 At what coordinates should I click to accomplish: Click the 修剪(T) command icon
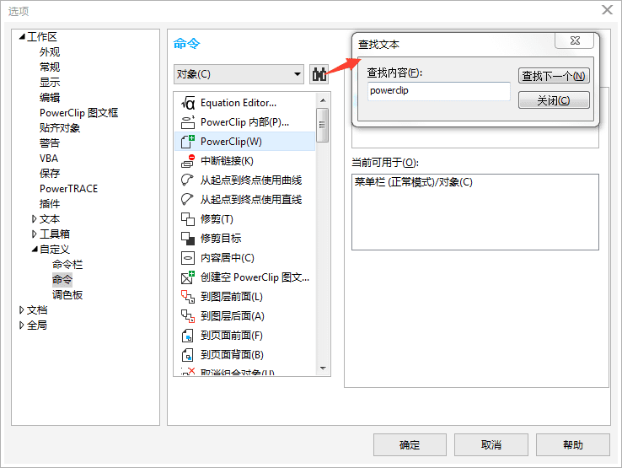188,219
